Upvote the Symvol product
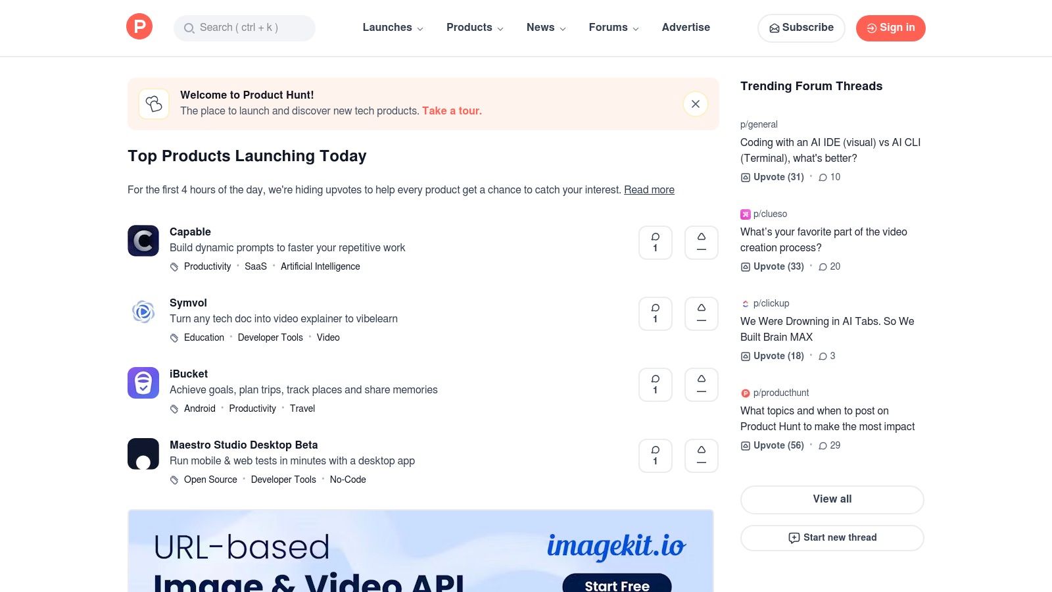 (x=702, y=314)
